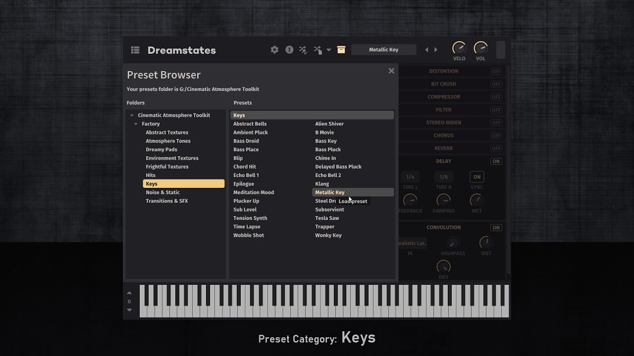Disable the Delay effect

click(496, 161)
